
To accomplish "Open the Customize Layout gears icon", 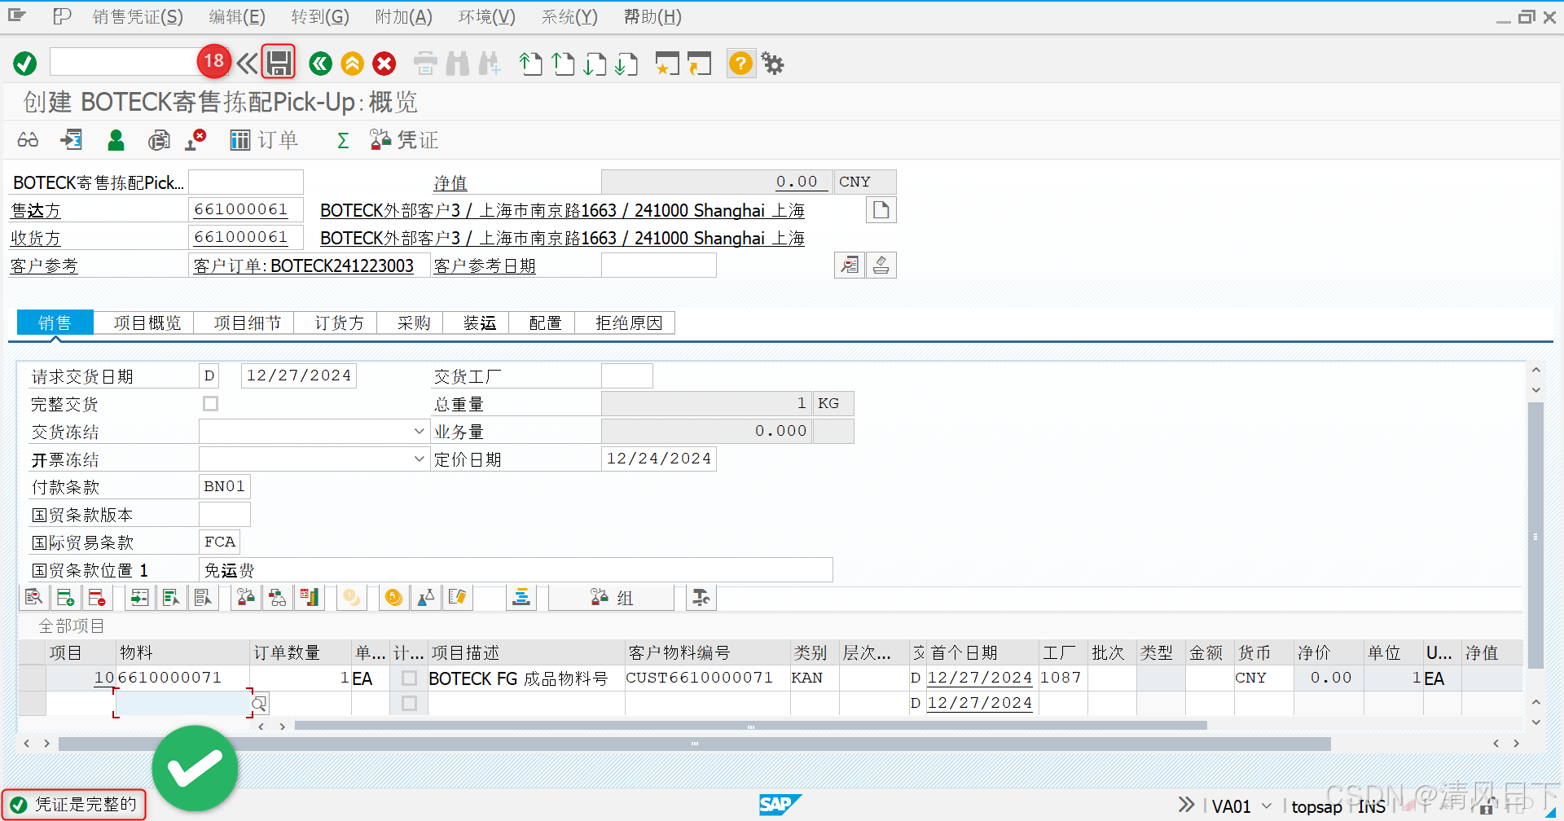I will (x=772, y=64).
